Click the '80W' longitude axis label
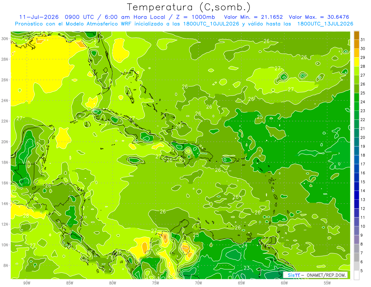Screen dimensions: 371x287 click(113, 283)
